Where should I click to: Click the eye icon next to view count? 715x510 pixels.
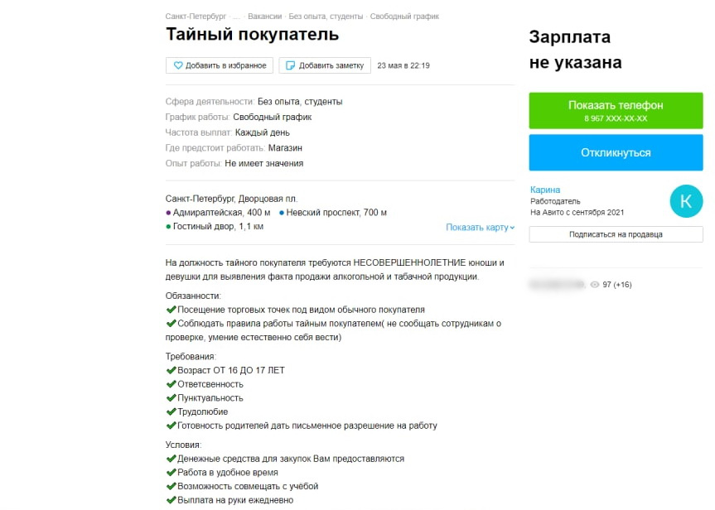coord(594,285)
